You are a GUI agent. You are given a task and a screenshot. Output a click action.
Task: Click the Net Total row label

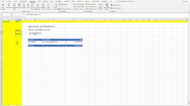tap(31, 46)
